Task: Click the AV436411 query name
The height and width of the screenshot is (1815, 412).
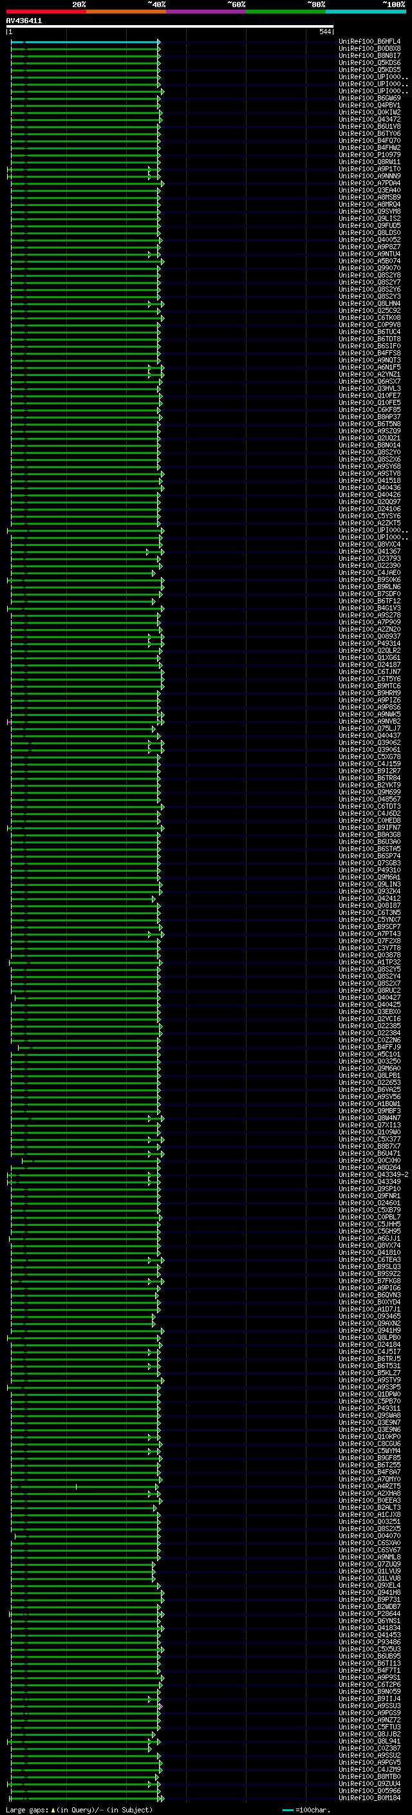Action: tap(24, 21)
